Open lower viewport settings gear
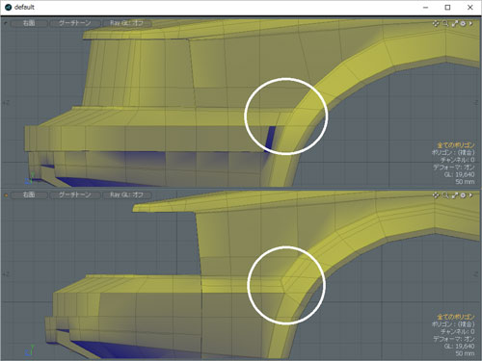482x361 pixels. tap(463, 195)
